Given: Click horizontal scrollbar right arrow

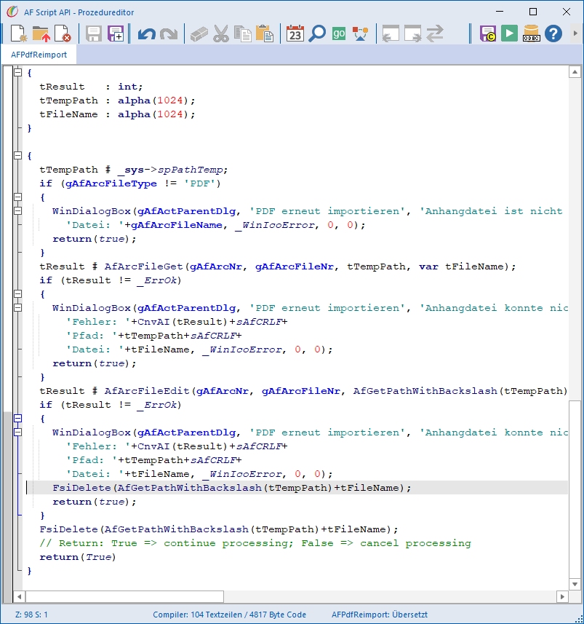Looking at the screenshot, I should (x=562, y=596).
